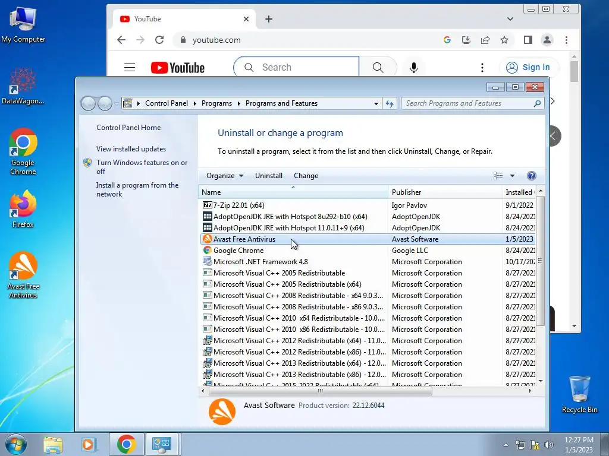Select Microsoft .NET Framework 4.8 entry

pyautogui.click(x=368, y=262)
